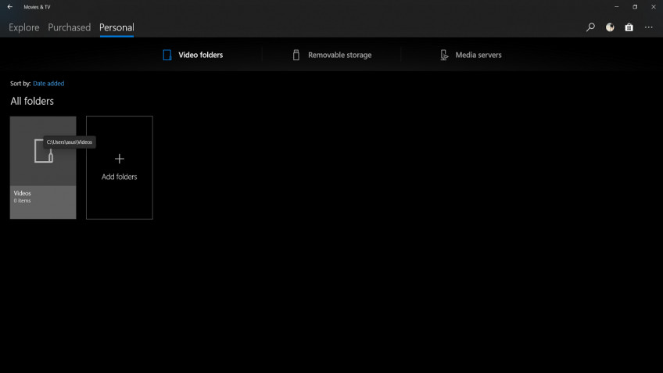The height and width of the screenshot is (373, 663).
Task: Switch to the Explore tab
Action: point(24,27)
